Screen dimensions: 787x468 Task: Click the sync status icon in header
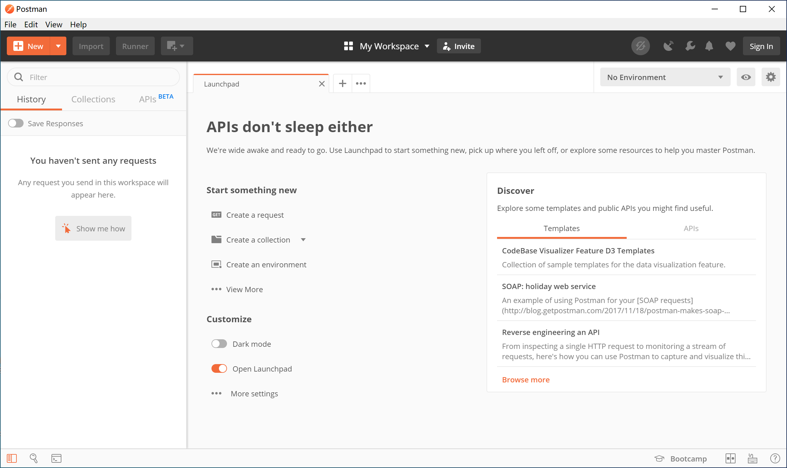coord(640,46)
